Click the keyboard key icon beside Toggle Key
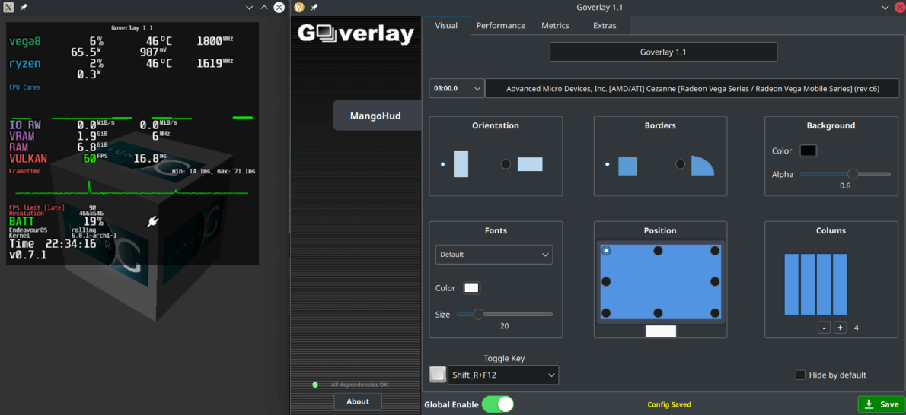This screenshot has height=415, width=906. pyautogui.click(x=438, y=375)
